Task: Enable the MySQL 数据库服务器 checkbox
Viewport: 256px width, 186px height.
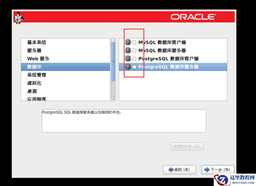Action: pos(134,51)
